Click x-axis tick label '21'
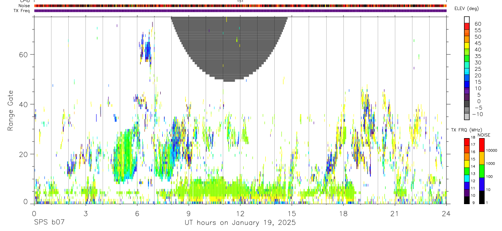502x231 pixels. point(394,214)
